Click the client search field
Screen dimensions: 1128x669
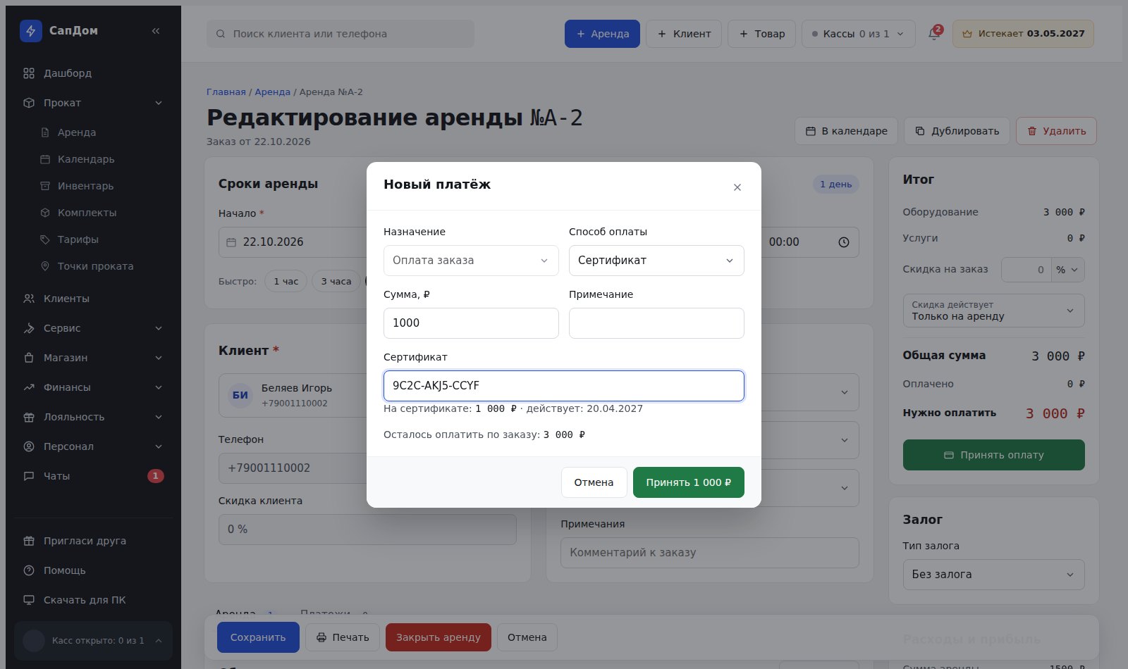click(x=341, y=34)
